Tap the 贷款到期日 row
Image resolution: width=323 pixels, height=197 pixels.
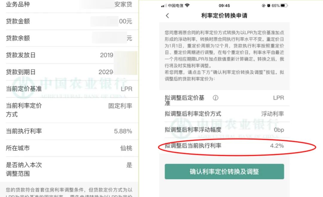pos(69,72)
